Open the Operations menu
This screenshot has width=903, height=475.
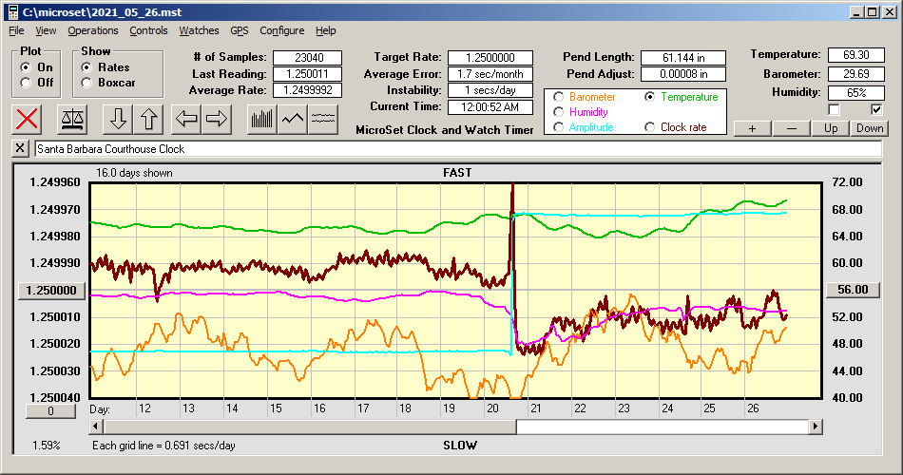93,30
